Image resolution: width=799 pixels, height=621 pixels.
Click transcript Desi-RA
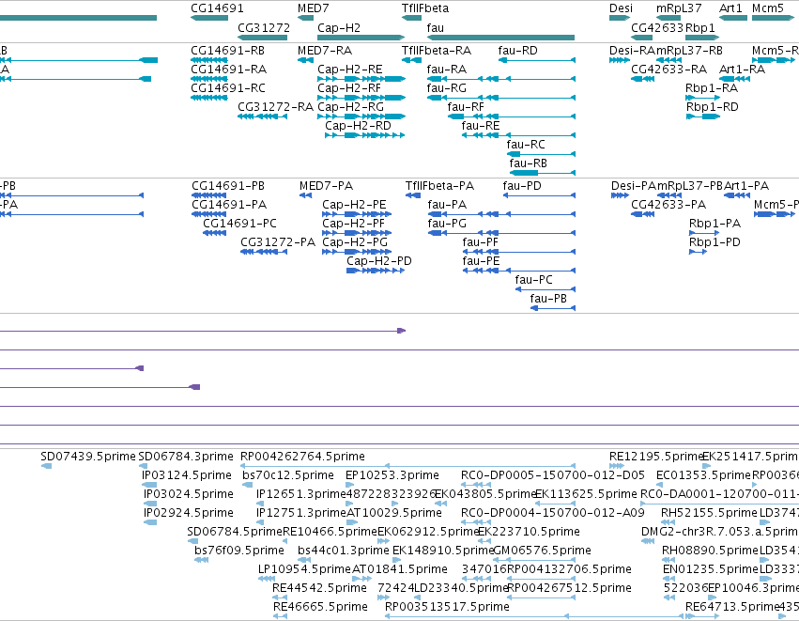[x=632, y=51]
